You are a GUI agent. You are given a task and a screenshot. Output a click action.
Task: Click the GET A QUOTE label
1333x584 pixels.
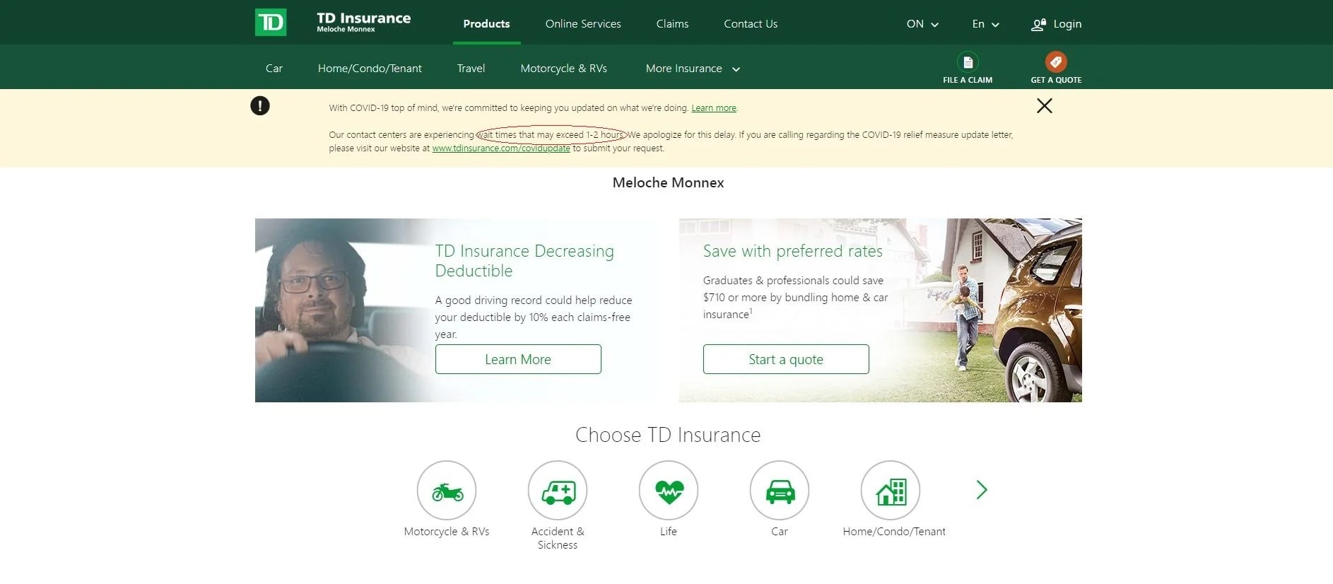[x=1056, y=80]
